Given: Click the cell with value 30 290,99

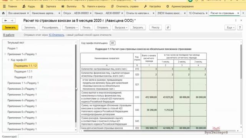Looking at the screenshot, I should click(149, 110).
